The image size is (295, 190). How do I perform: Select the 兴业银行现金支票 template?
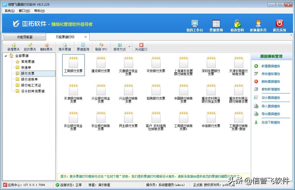101,93
